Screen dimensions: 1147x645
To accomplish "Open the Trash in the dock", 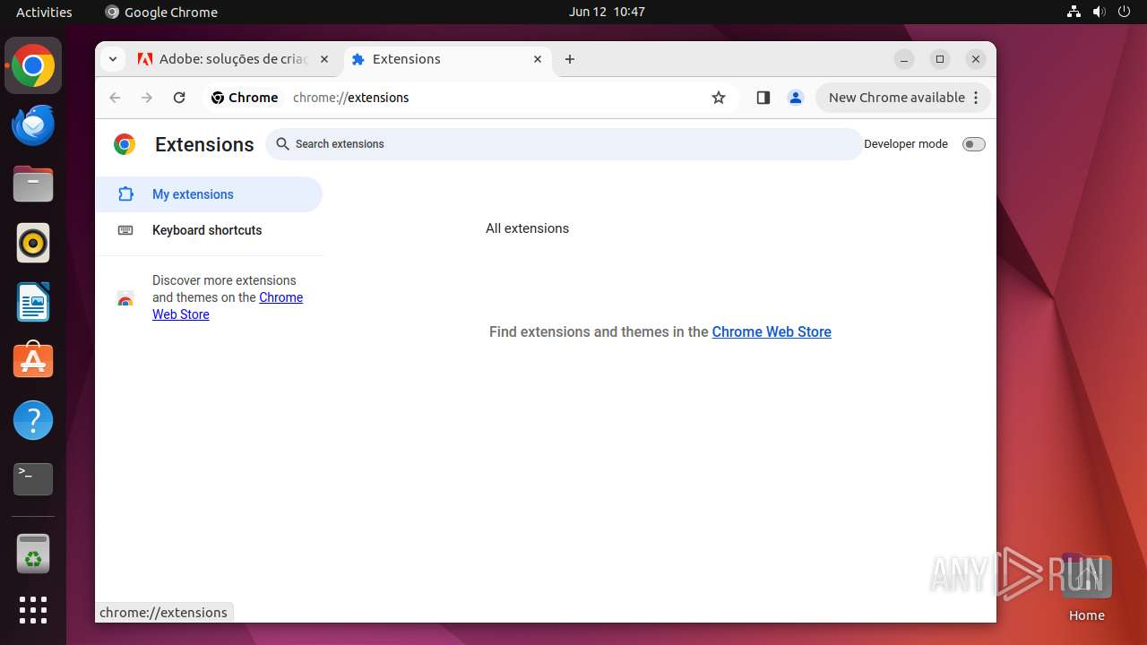I will click(33, 554).
